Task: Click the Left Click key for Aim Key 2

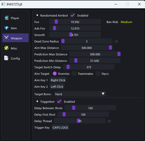Action: tap(57, 87)
